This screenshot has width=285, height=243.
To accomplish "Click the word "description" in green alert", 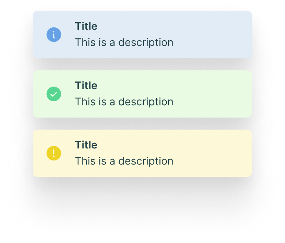I will tap(146, 102).
